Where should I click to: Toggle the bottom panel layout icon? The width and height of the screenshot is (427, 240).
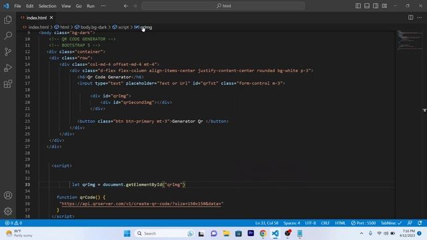point(367,6)
